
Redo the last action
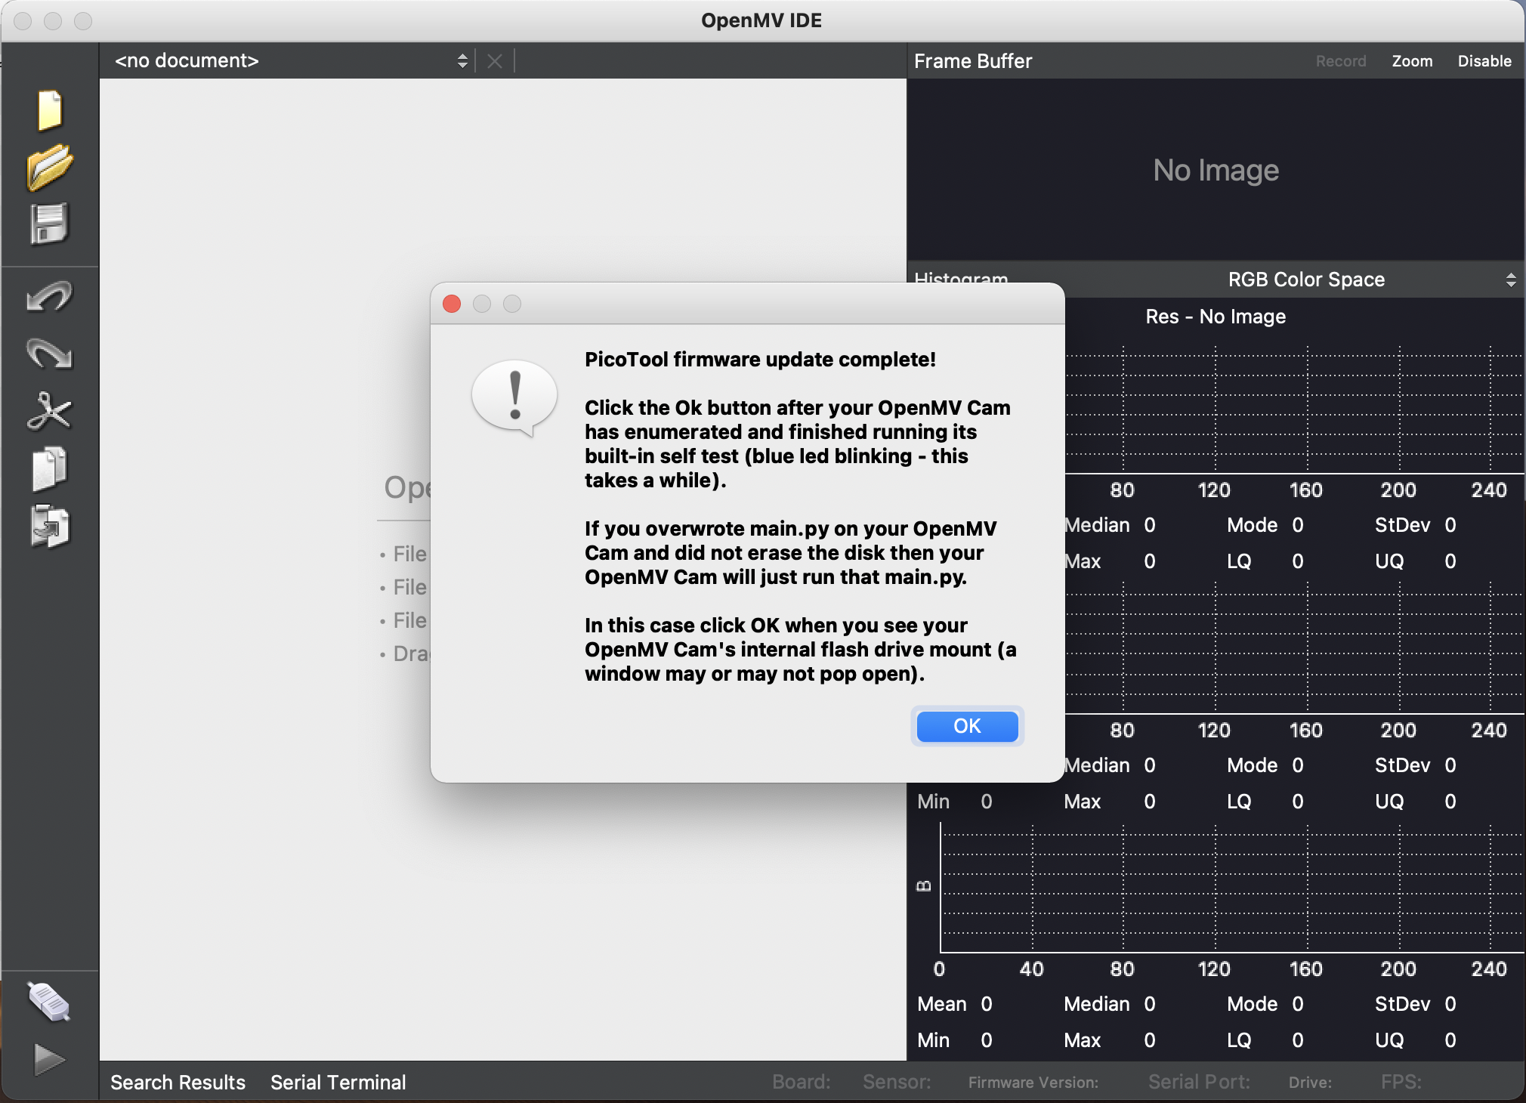coord(48,354)
